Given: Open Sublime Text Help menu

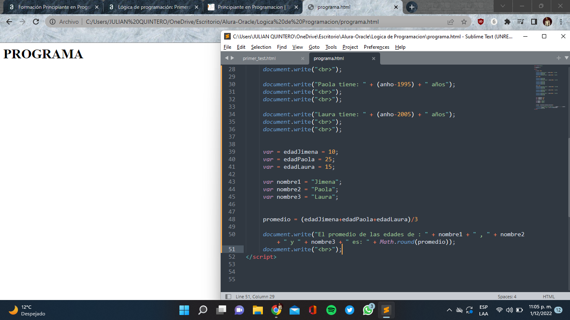Looking at the screenshot, I should (400, 47).
